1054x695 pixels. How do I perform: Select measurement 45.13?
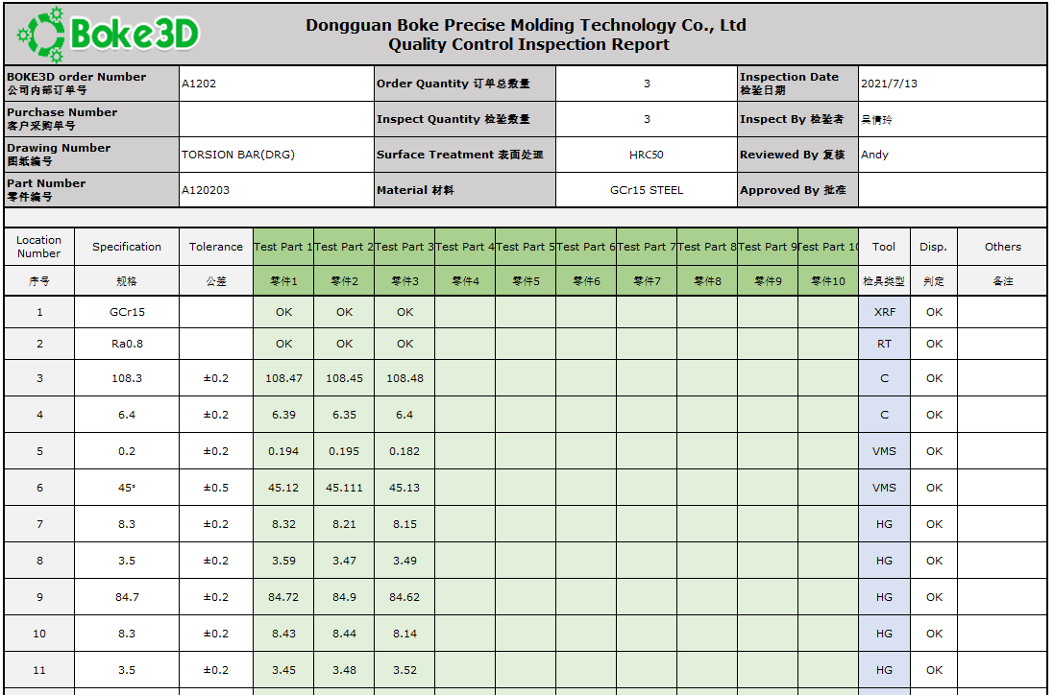click(x=404, y=488)
